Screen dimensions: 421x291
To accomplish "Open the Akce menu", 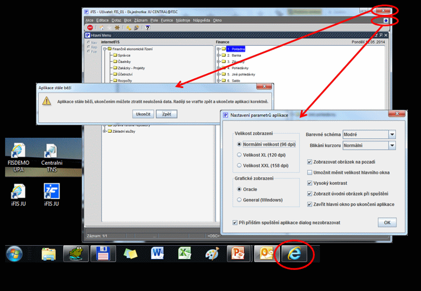I will pos(89,21).
